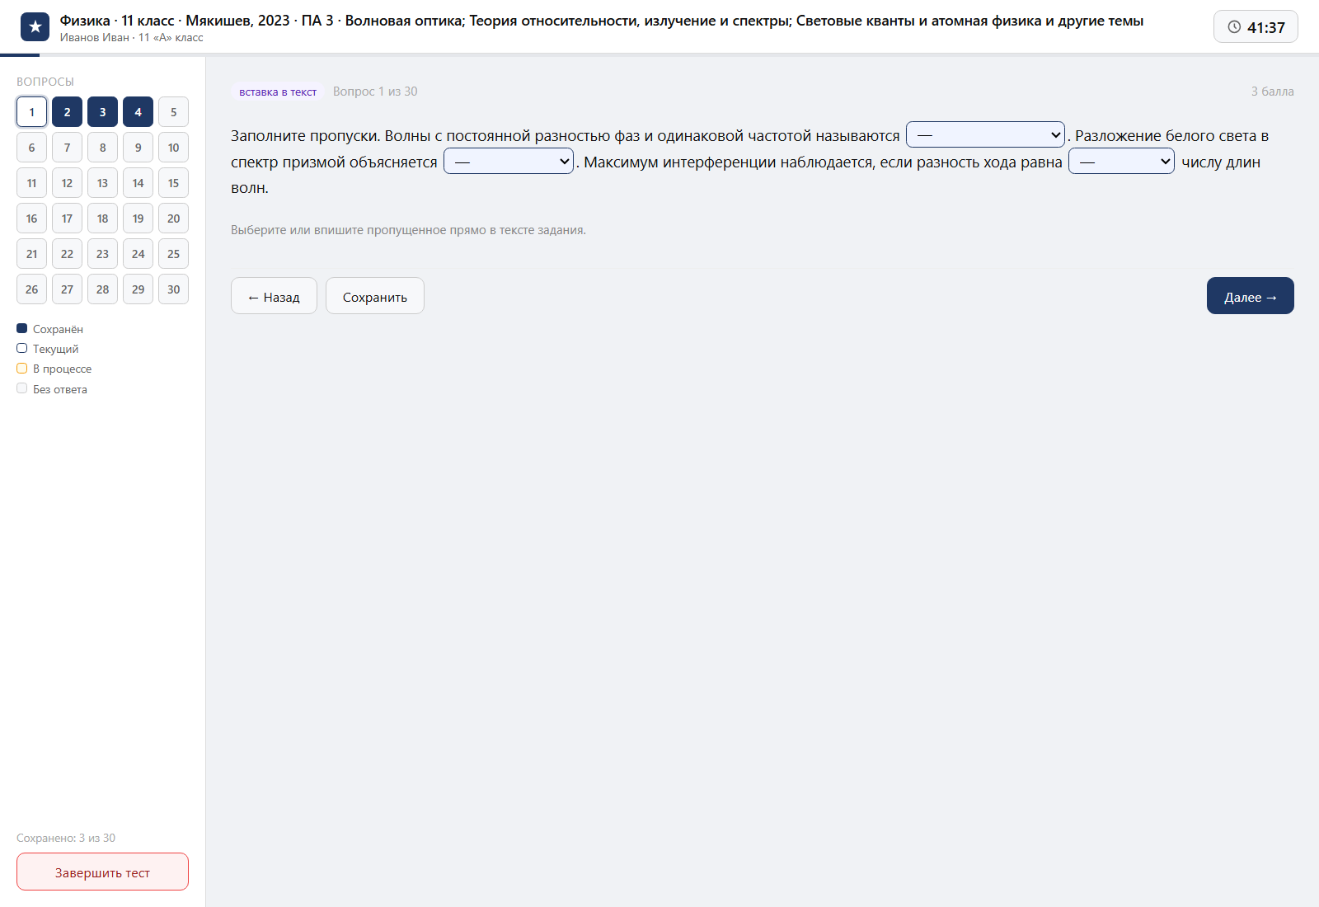Go to question 1 in navigator
This screenshot has width=1319, height=907.
(31, 112)
